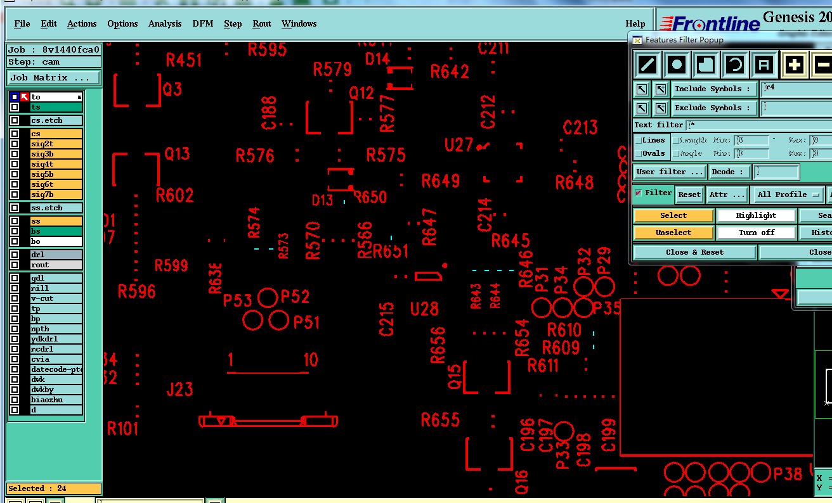Click the Exclude Symbols input field

(x=797, y=108)
